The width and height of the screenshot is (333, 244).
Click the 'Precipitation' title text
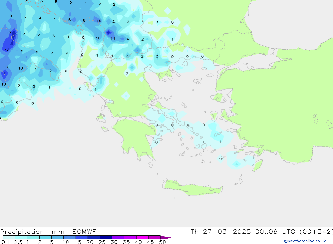pos(22,232)
